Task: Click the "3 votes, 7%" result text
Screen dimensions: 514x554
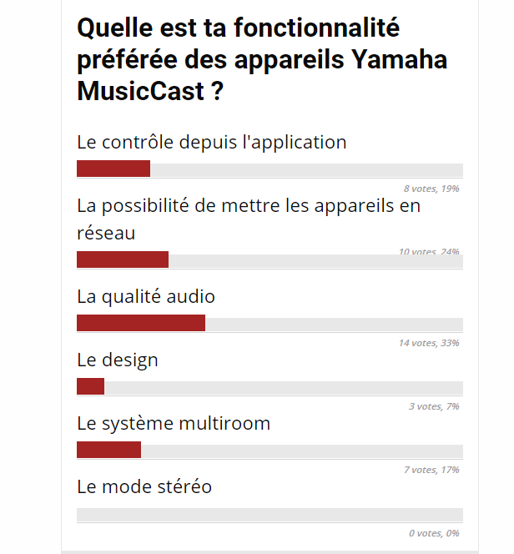Action: coord(434,406)
